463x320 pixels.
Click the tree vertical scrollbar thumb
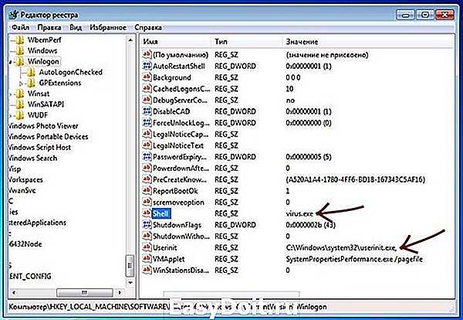130,266
